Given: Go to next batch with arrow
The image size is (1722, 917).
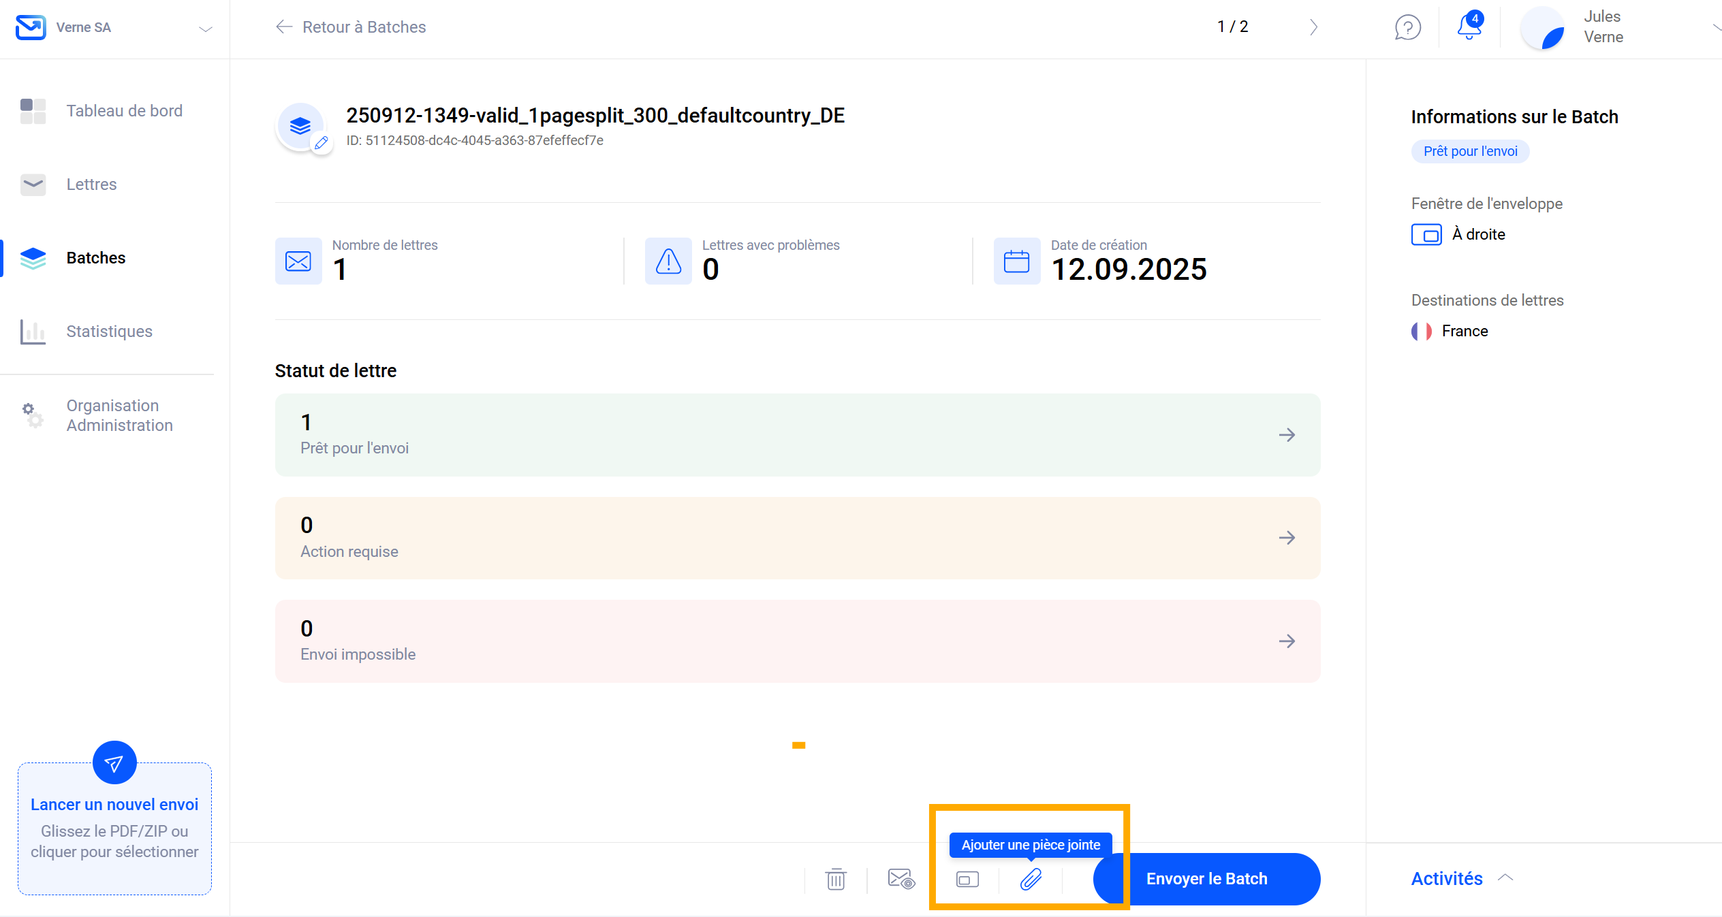Looking at the screenshot, I should [x=1313, y=27].
